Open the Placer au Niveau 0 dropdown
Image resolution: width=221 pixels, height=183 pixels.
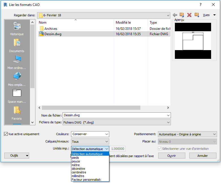[187, 142]
